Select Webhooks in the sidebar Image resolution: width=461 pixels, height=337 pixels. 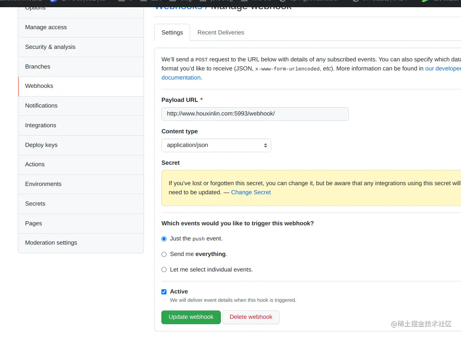[81, 86]
